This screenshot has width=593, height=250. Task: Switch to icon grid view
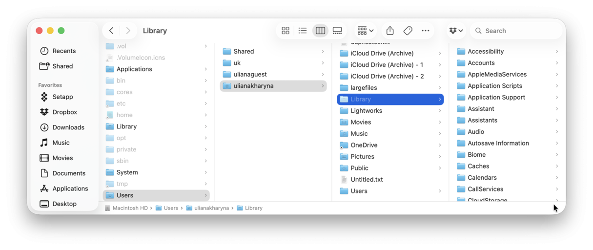point(286,30)
